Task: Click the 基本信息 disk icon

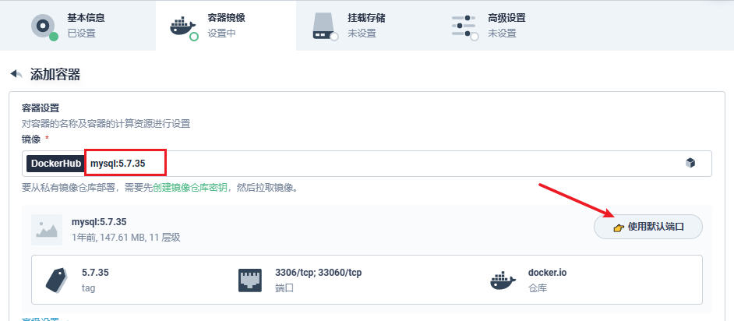Action: (44, 26)
